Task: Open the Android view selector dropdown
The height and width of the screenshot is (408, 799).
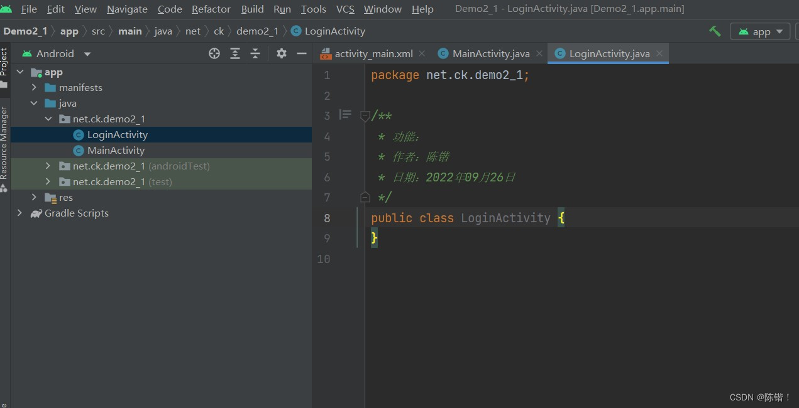Action: click(x=57, y=53)
